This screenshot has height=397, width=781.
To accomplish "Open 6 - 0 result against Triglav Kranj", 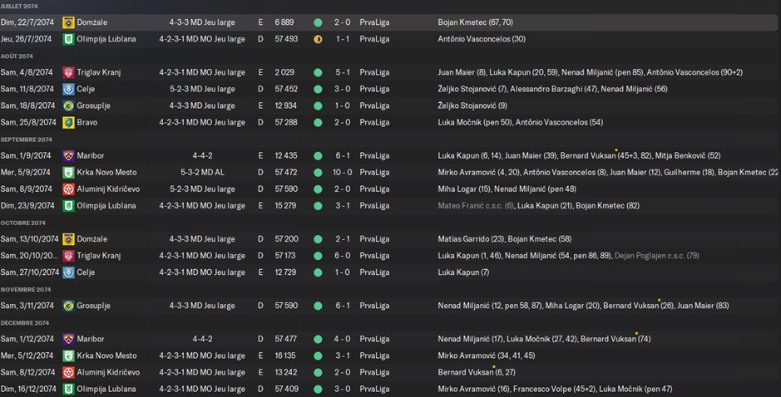I will (x=342, y=256).
